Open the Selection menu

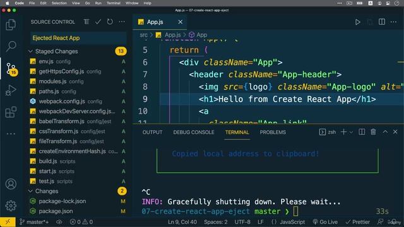tap(59, 3)
